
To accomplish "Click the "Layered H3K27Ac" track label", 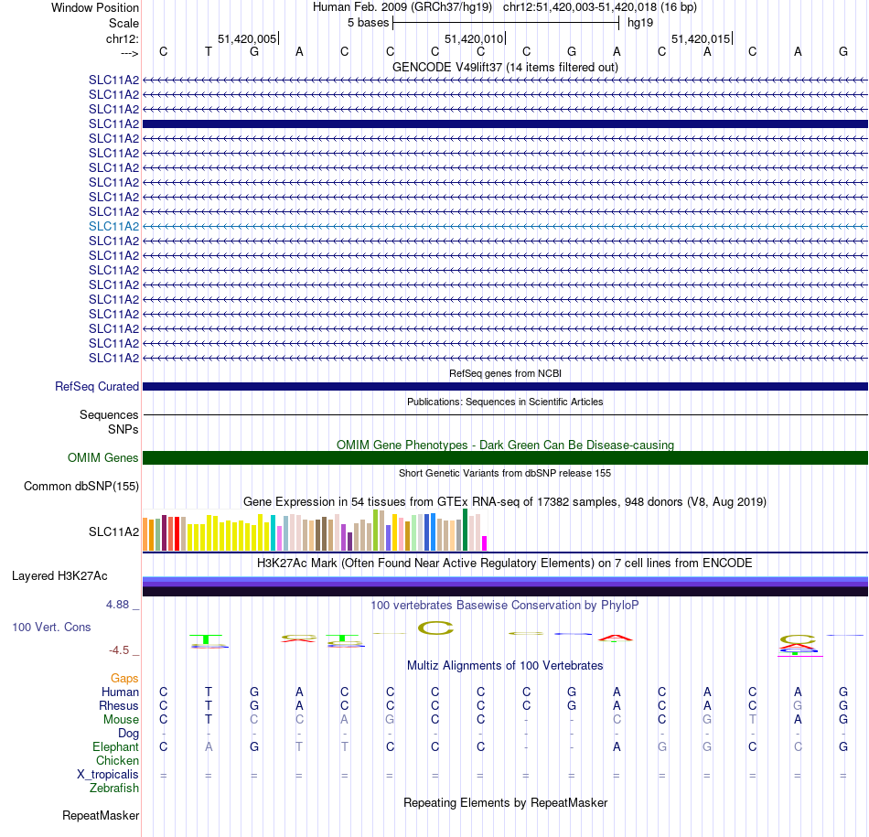I will (x=59, y=576).
